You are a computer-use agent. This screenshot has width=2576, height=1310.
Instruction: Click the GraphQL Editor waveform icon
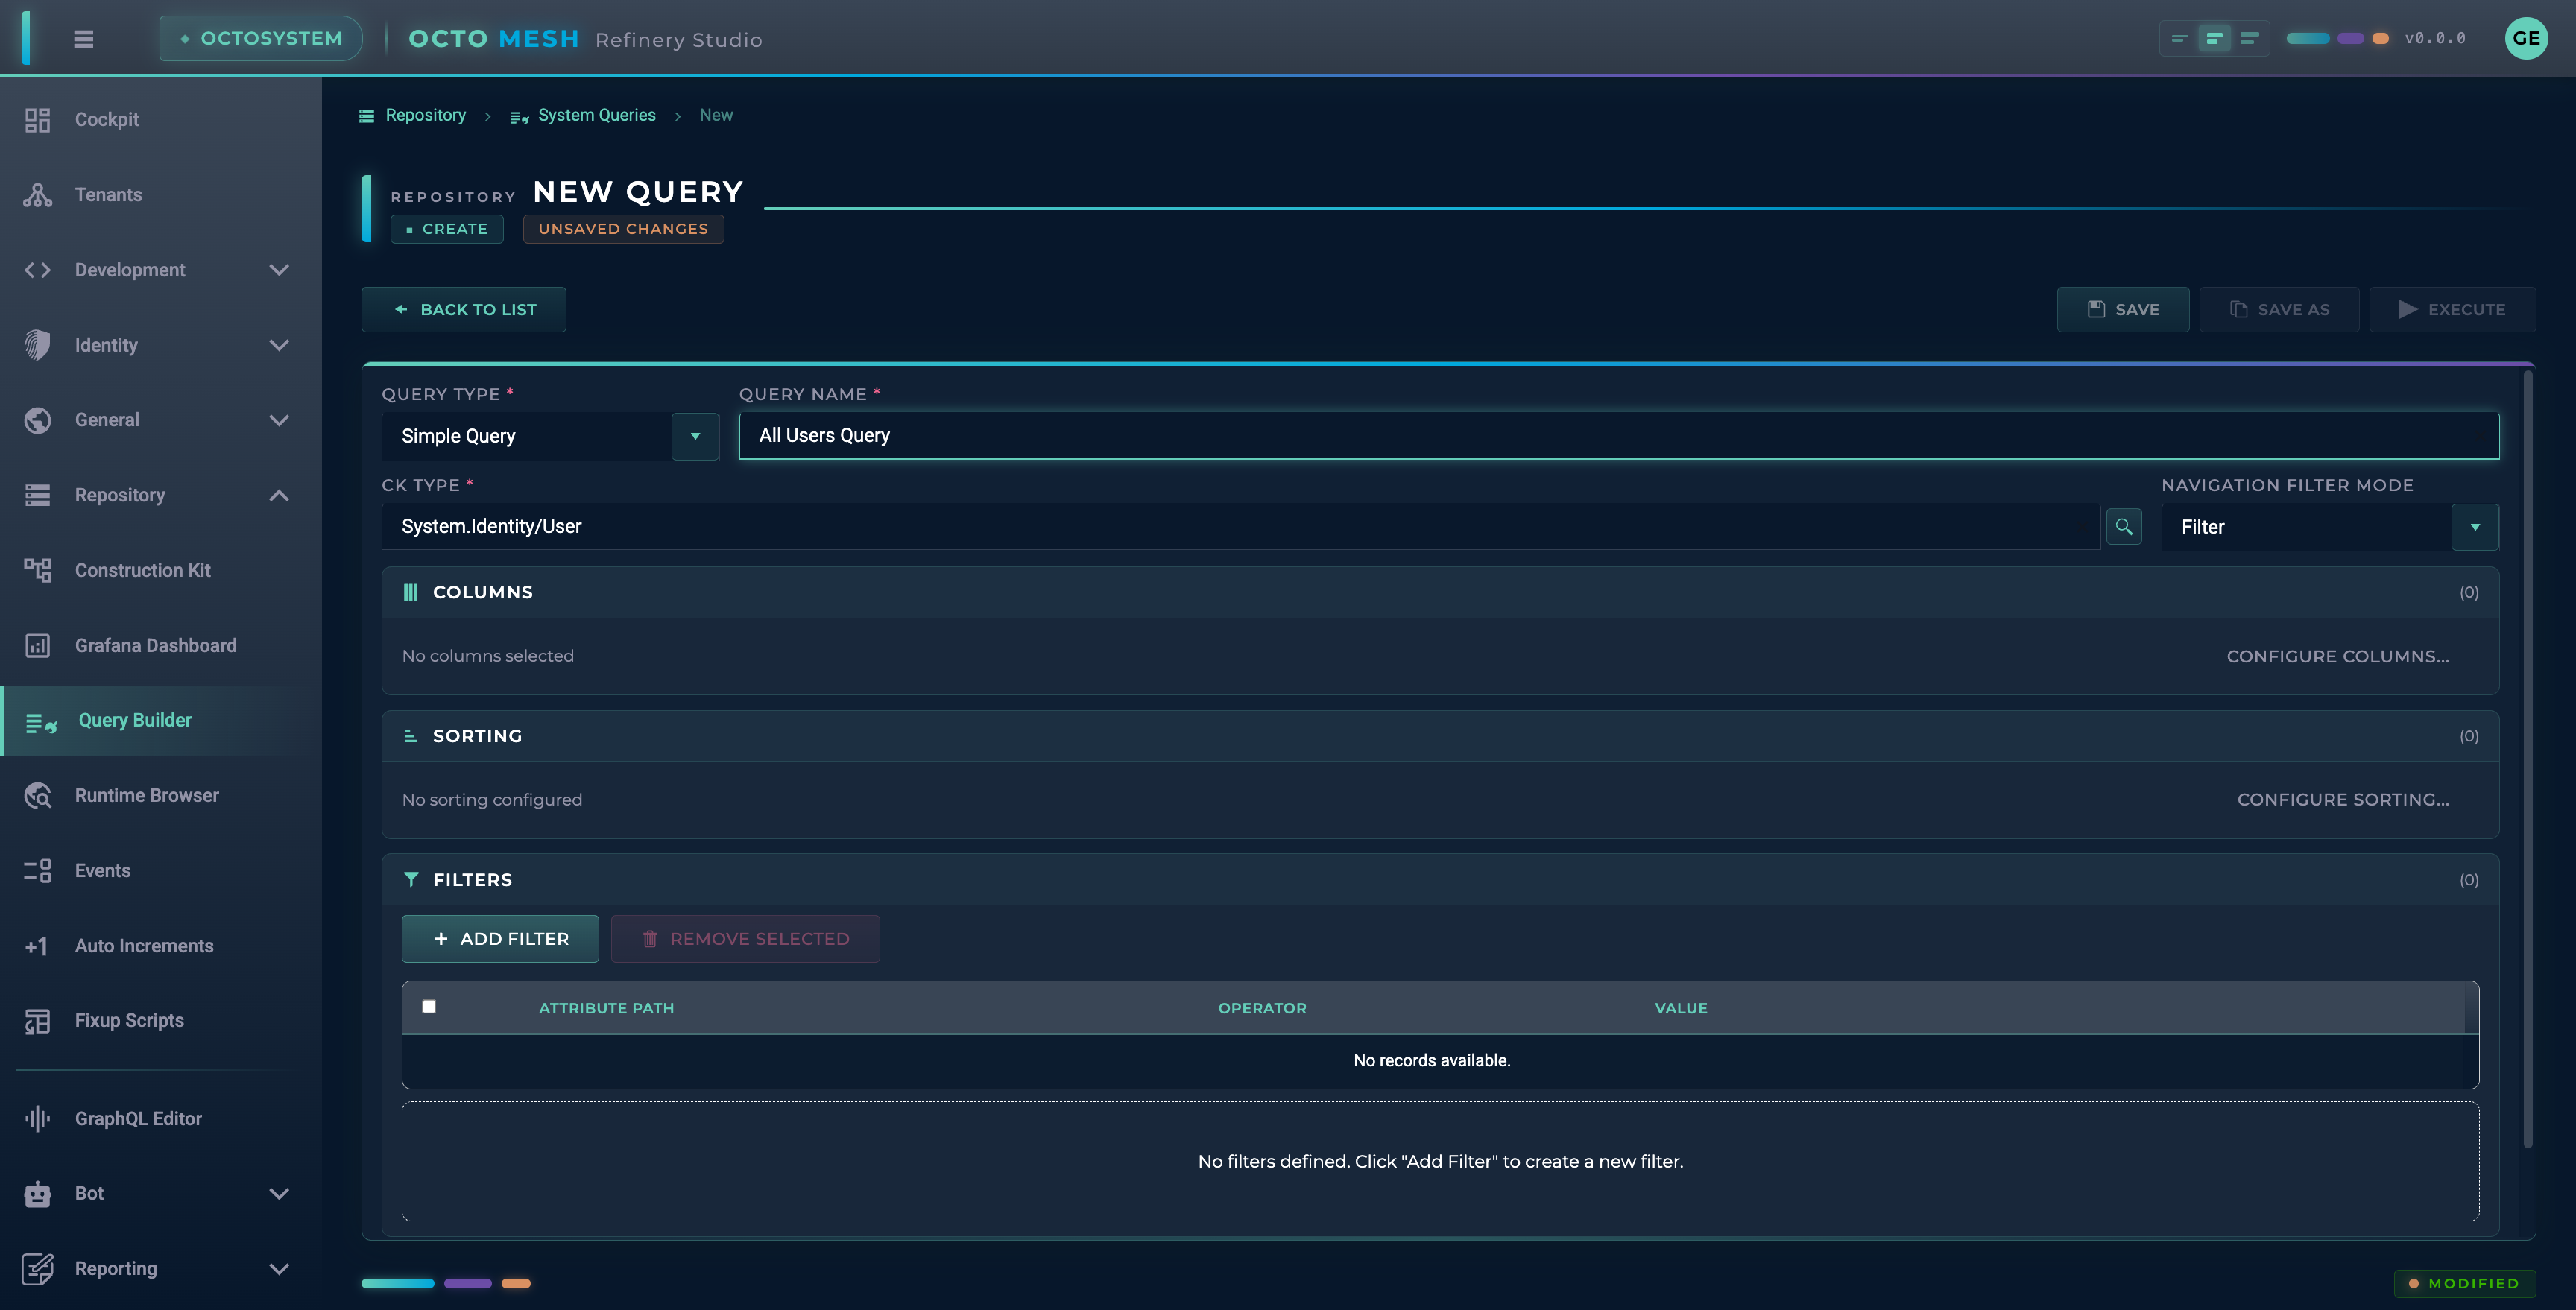[38, 1118]
